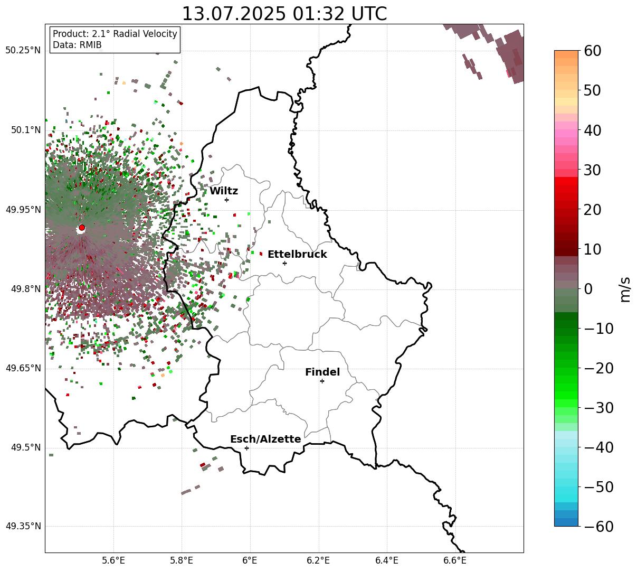Click the title 13.07.2025 01:32 UTC
This screenshot has width=637, height=571.
284,14
